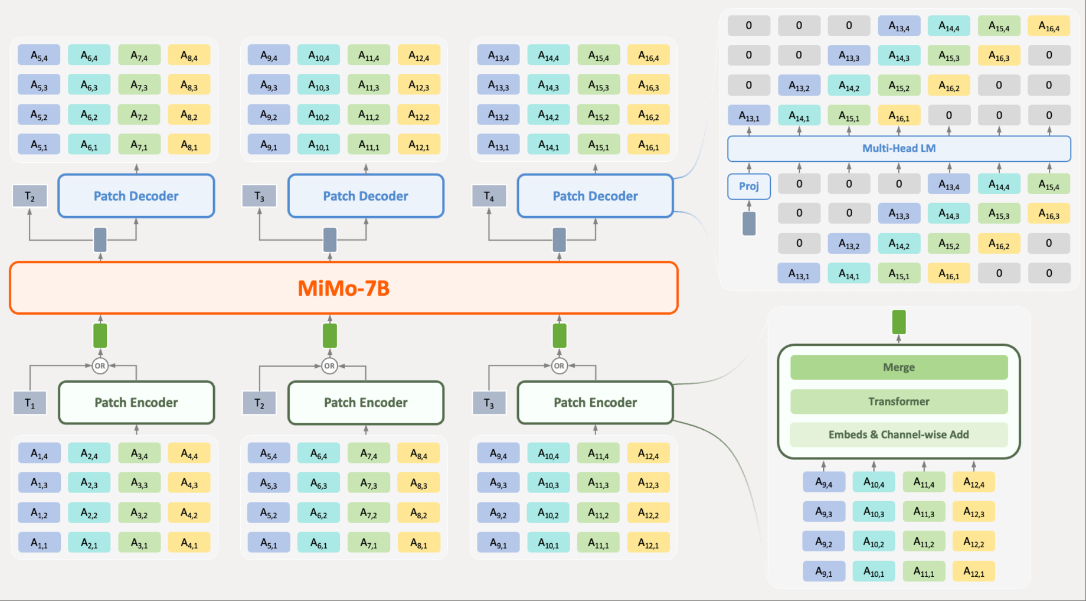The image size is (1086, 601).
Task: Select the Multi-Head LM box
Action: coord(898,148)
